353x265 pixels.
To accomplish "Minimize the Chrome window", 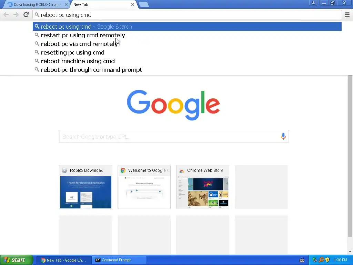I will point(324,3).
